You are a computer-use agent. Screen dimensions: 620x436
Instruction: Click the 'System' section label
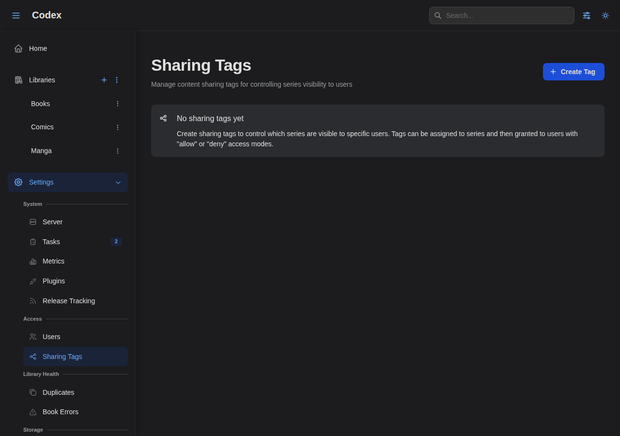tap(32, 204)
